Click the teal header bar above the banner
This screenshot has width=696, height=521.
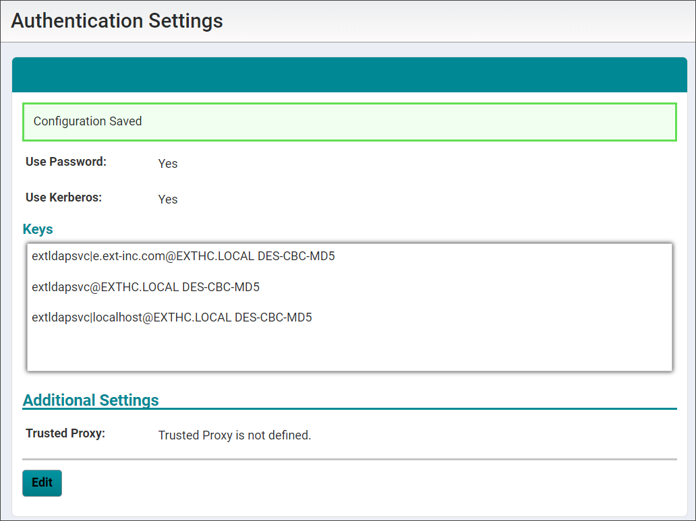coord(349,74)
